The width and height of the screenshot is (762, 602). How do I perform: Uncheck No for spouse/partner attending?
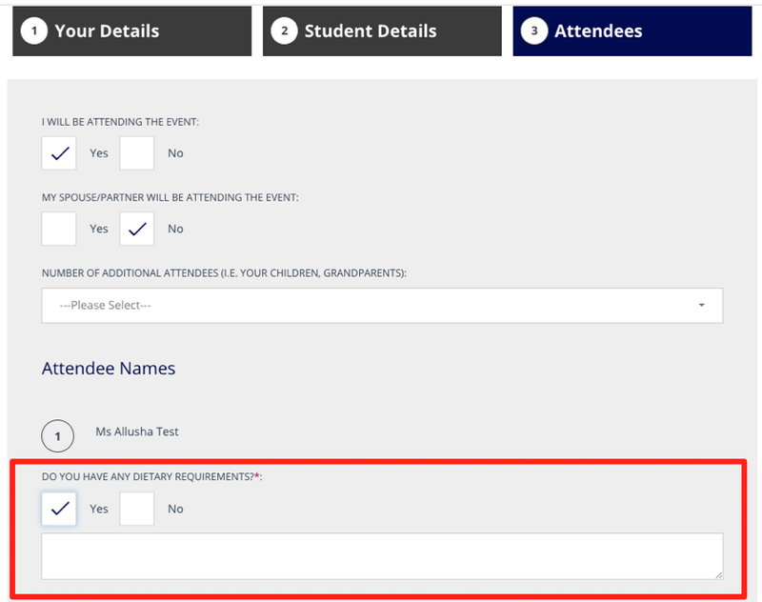tap(136, 229)
